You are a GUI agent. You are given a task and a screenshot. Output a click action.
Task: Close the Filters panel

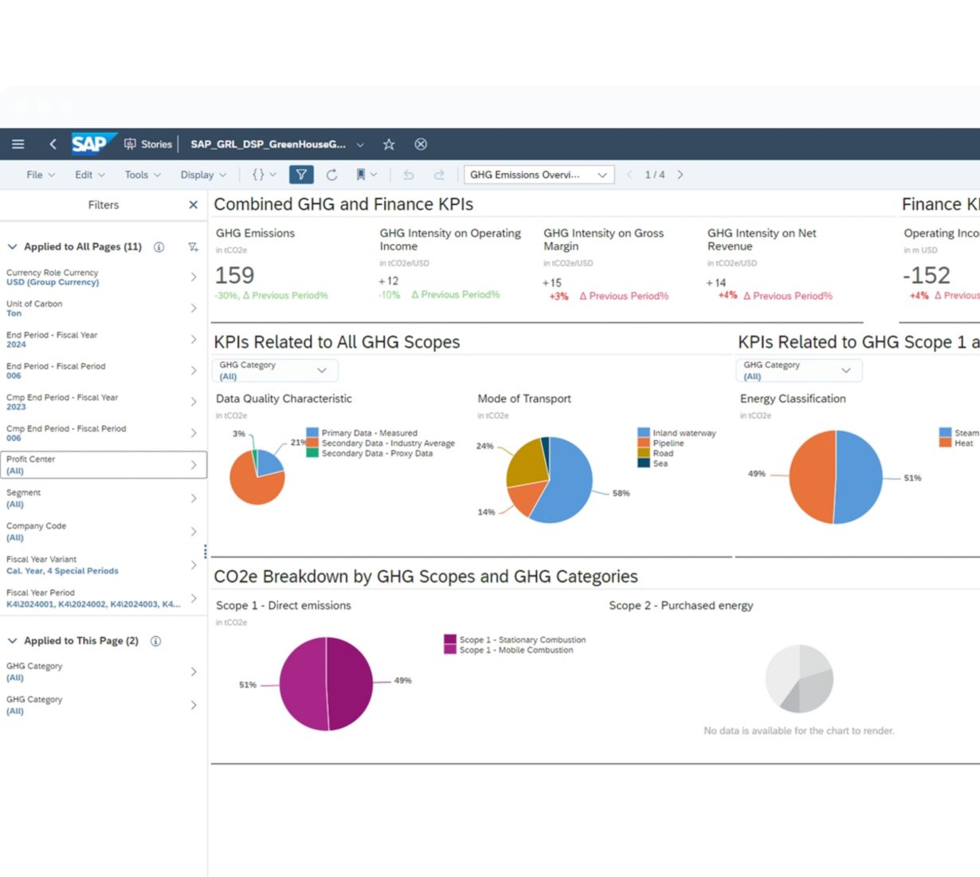[x=193, y=205]
